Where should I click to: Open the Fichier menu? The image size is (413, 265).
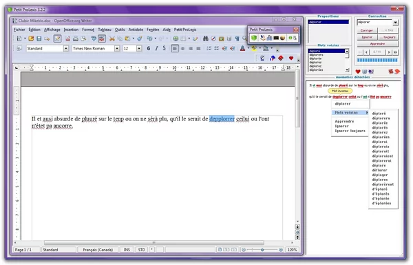(x=19, y=30)
